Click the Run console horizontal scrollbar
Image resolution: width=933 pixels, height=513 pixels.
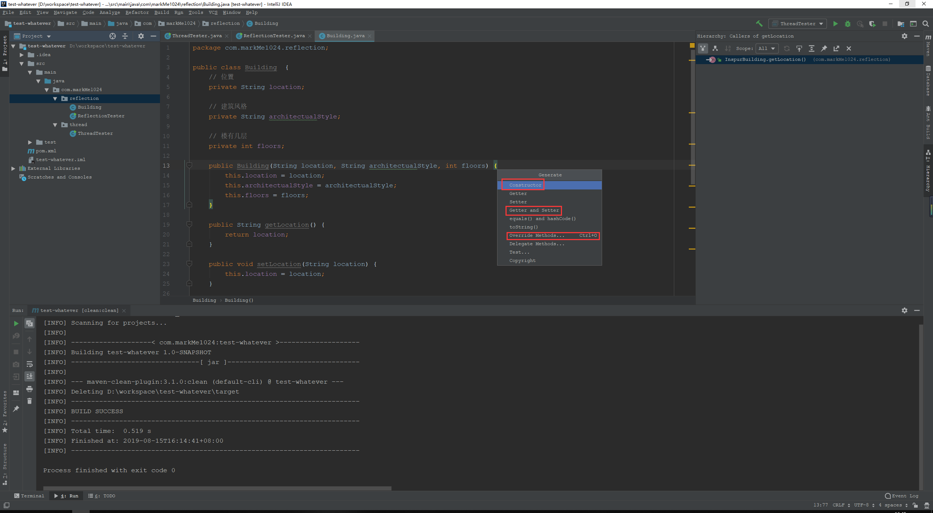tap(217, 488)
